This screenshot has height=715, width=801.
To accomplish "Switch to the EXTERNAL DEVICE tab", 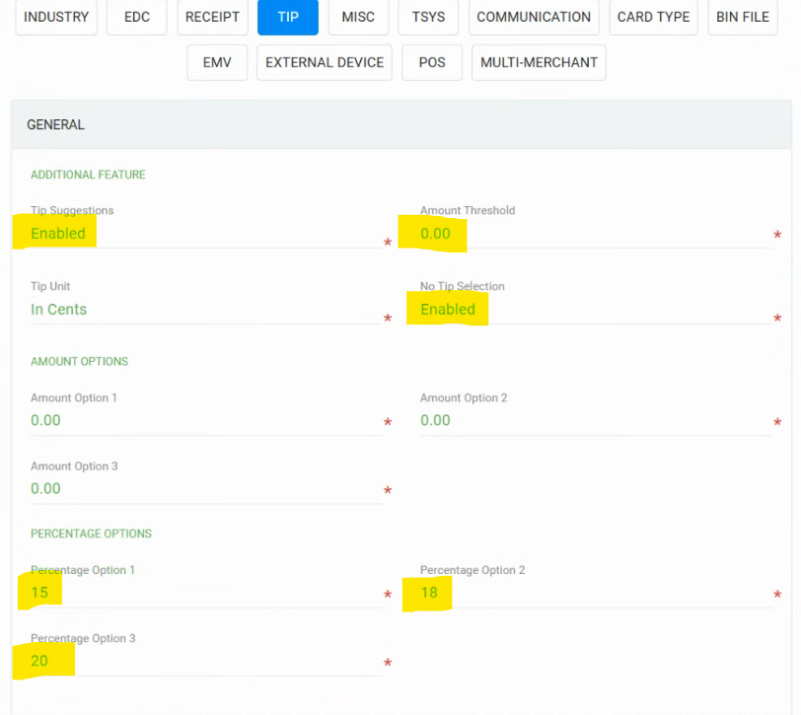I will [325, 62].
